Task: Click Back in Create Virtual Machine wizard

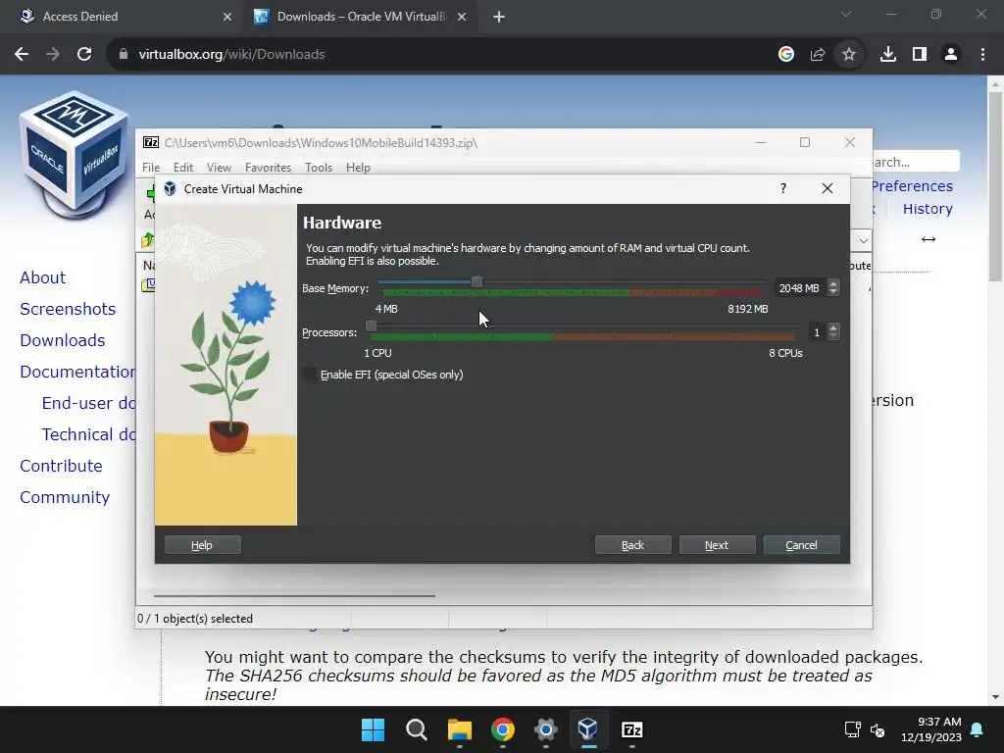Action: (632, 545)
